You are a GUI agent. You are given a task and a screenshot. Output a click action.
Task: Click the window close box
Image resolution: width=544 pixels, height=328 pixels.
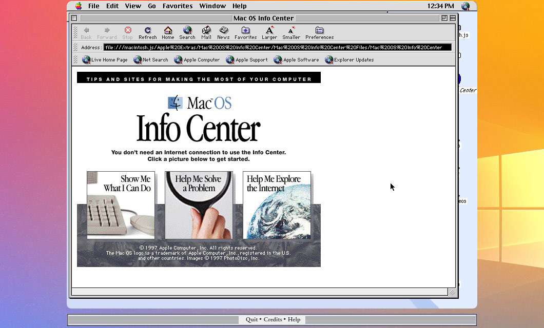click(x=74, y=18)
